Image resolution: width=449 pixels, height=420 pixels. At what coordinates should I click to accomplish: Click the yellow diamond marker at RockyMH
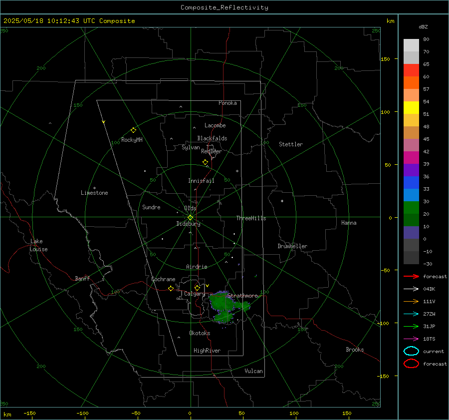[133, 130]
